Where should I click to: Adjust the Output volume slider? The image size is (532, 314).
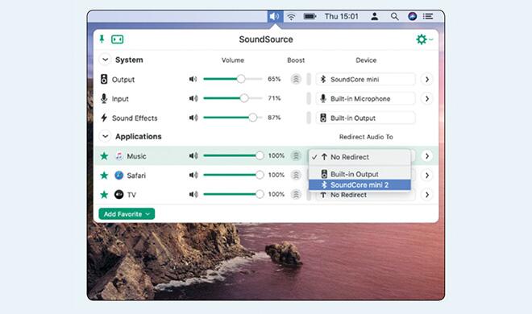pyautogui.click(x=233, y=79)
